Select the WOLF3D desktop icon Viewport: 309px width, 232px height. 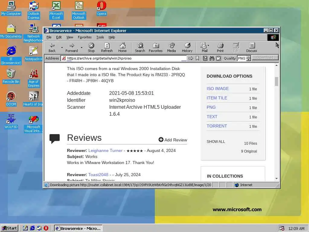[11, 122]
